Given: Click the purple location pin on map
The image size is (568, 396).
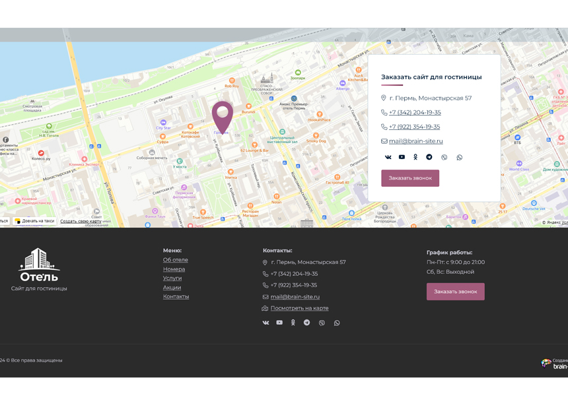Looking at the screenshot, I should [223, 115].
